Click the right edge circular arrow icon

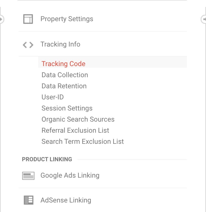point(203,19)
